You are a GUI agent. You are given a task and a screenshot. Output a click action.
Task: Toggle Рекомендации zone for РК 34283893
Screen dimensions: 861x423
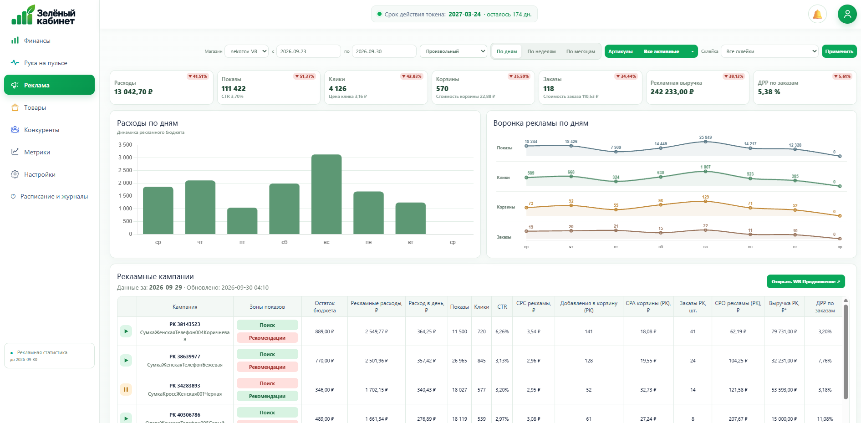[x=267, y=396]
